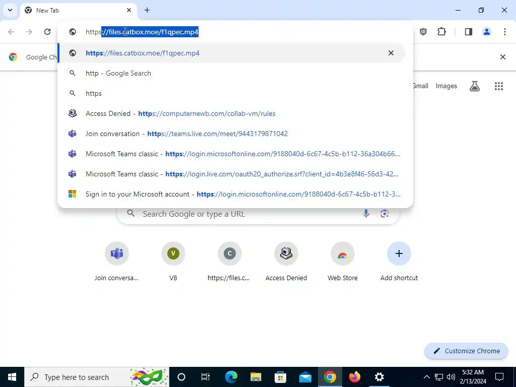The height and width of the screenshot is (387, 516).
Task: Open the clock showing 5:32 AM
Action: point(474,377)
